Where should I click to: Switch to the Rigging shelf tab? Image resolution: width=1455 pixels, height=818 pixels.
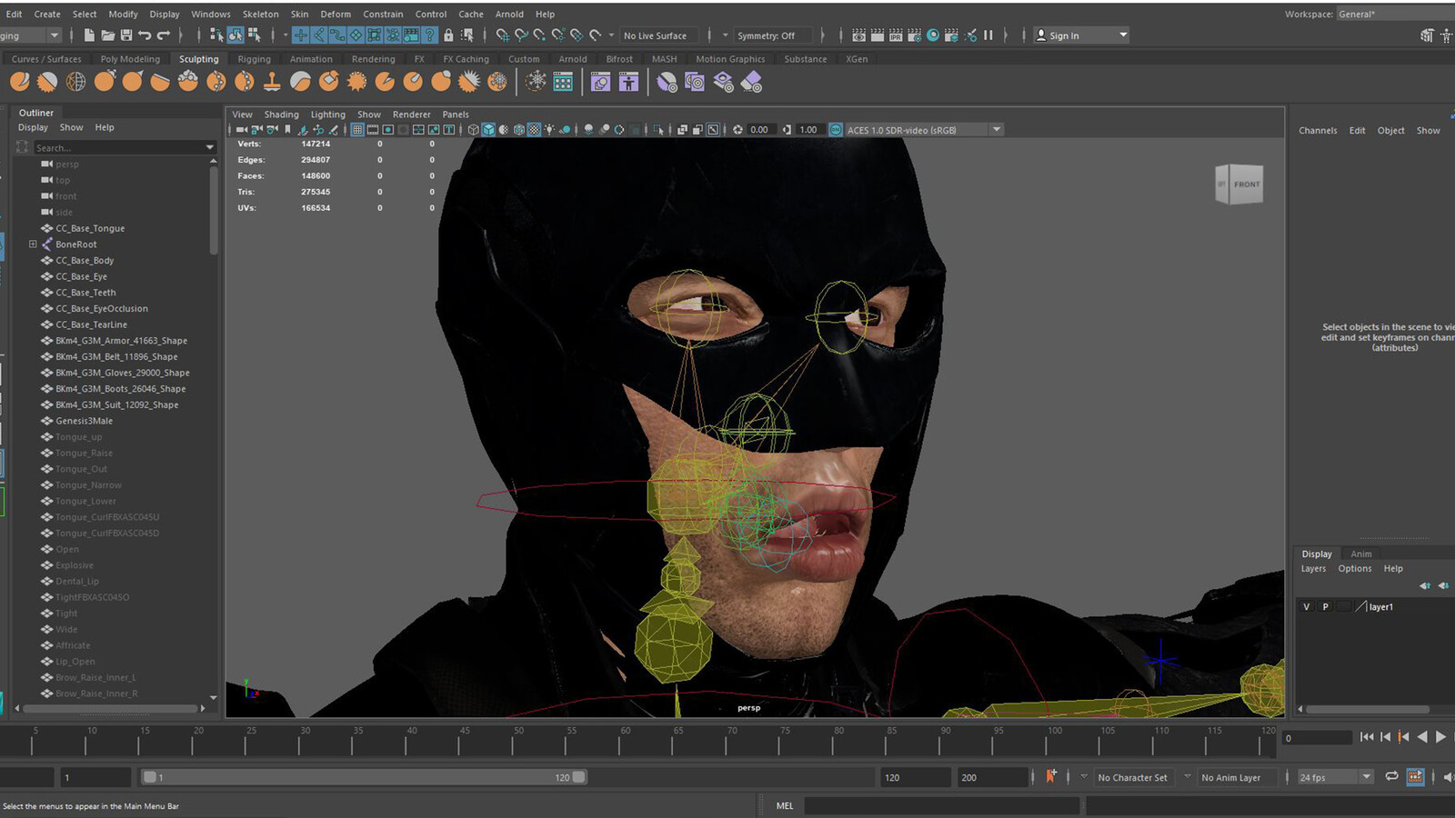pos(254,59)
